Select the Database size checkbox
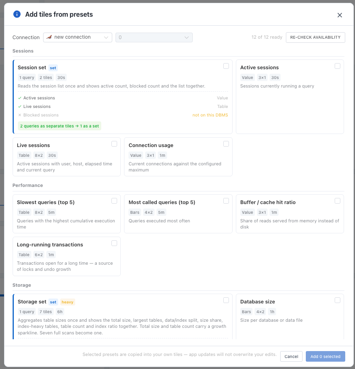Viewport: 355px width, 369px height. point(338,300)
